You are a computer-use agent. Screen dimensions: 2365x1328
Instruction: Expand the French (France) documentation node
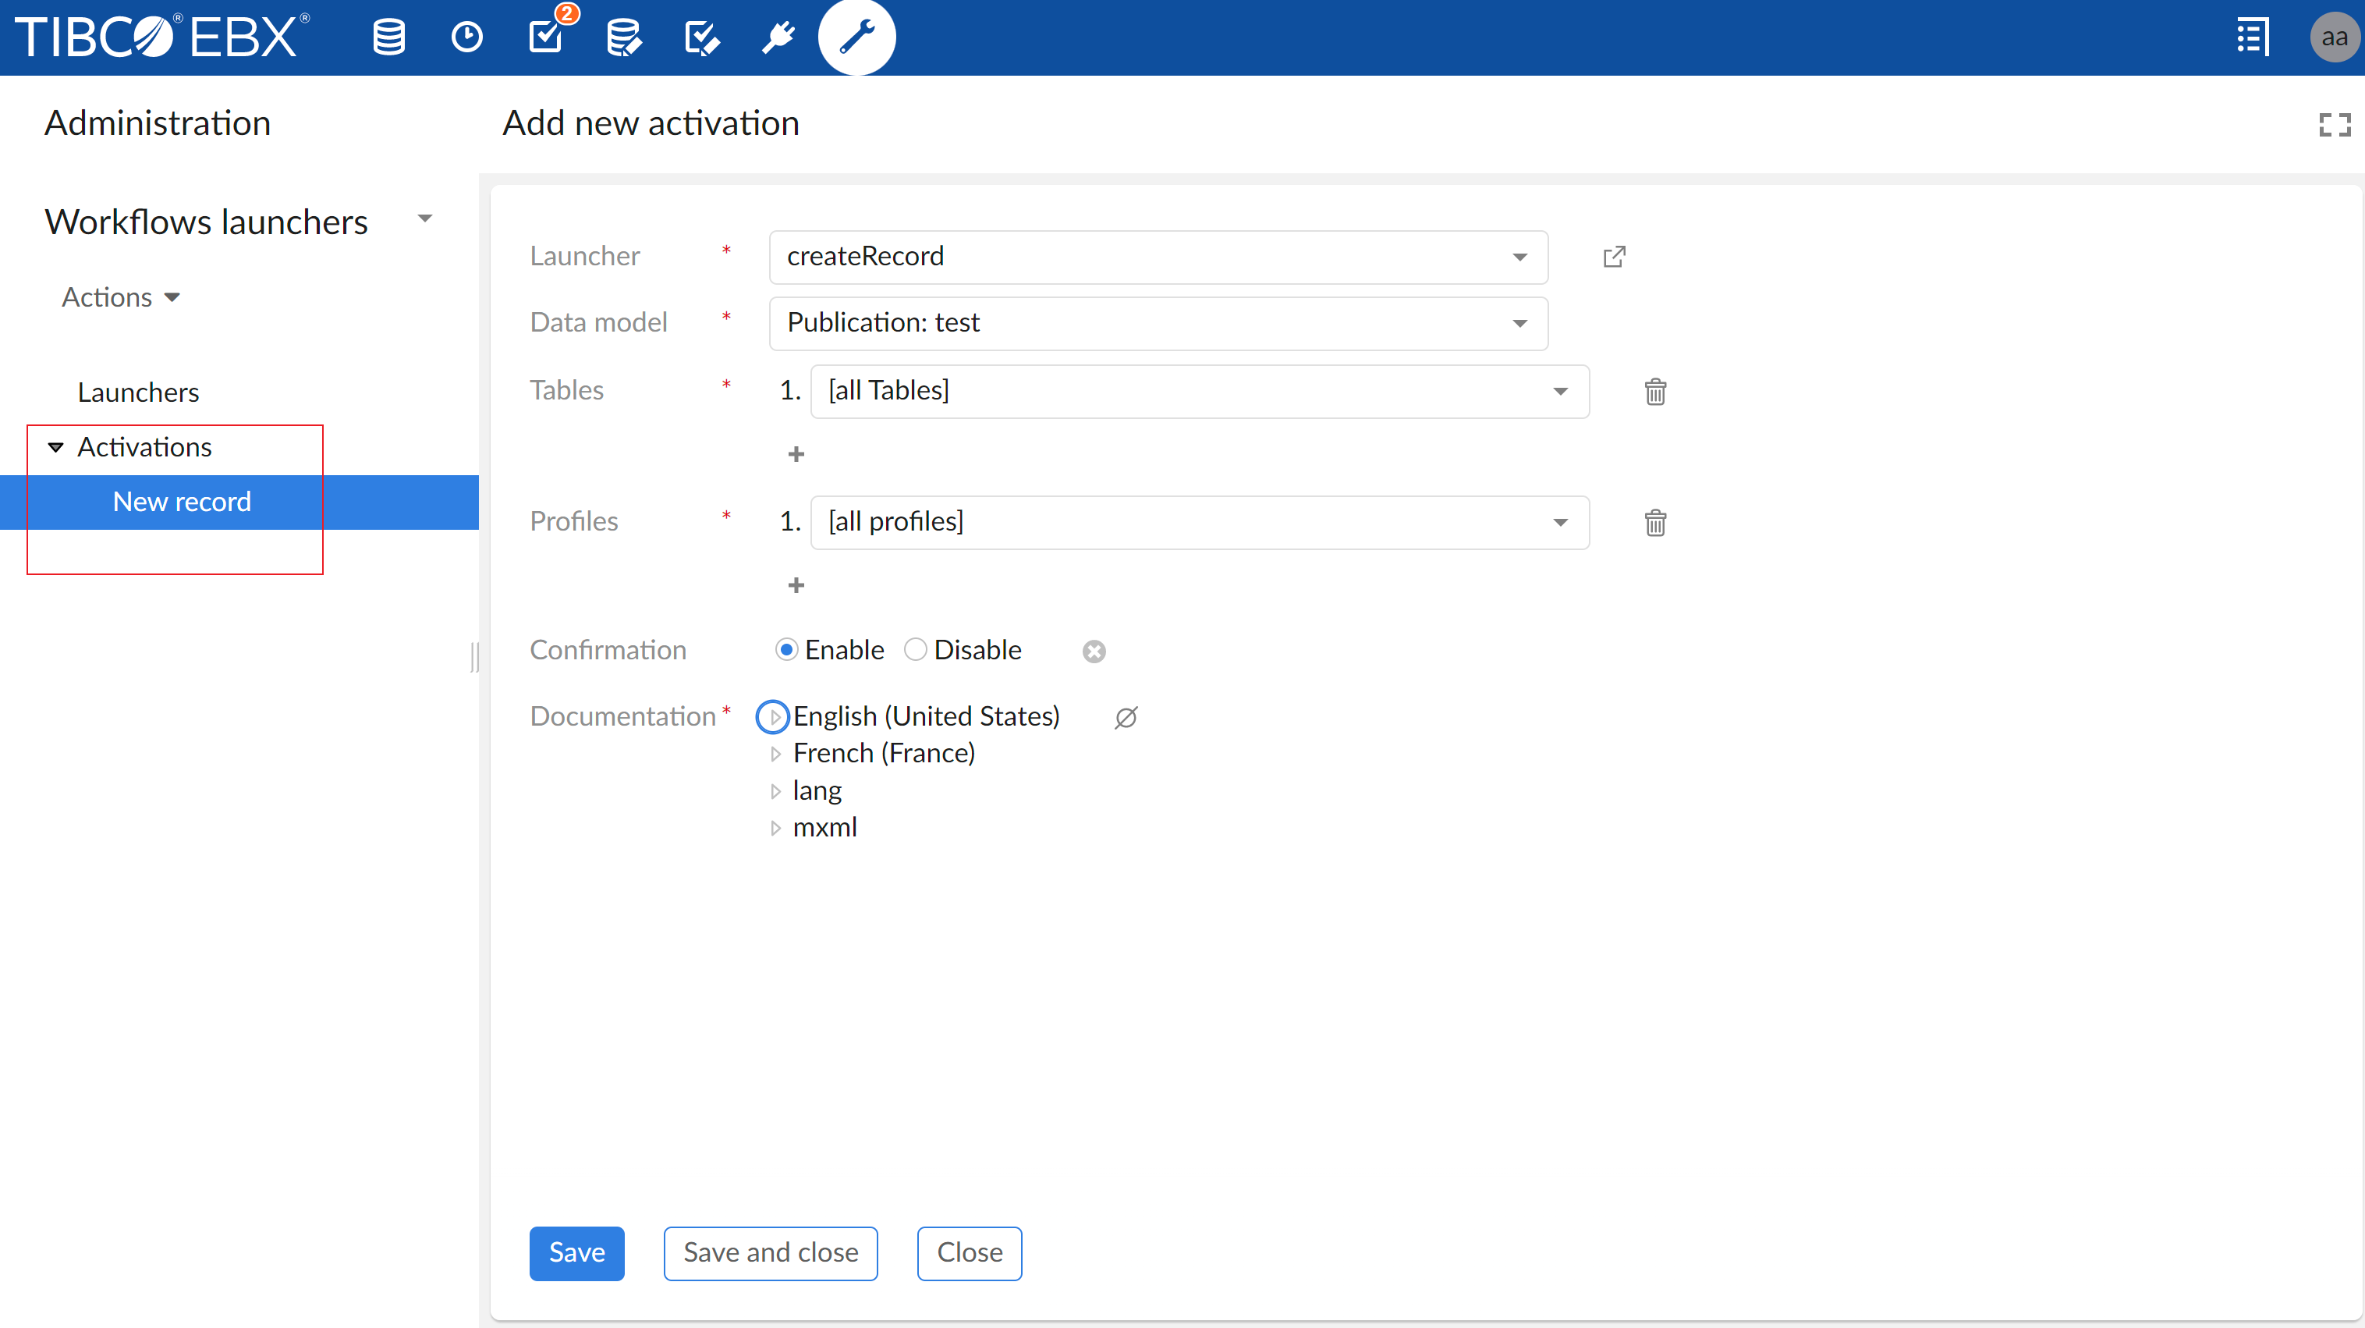776,754
